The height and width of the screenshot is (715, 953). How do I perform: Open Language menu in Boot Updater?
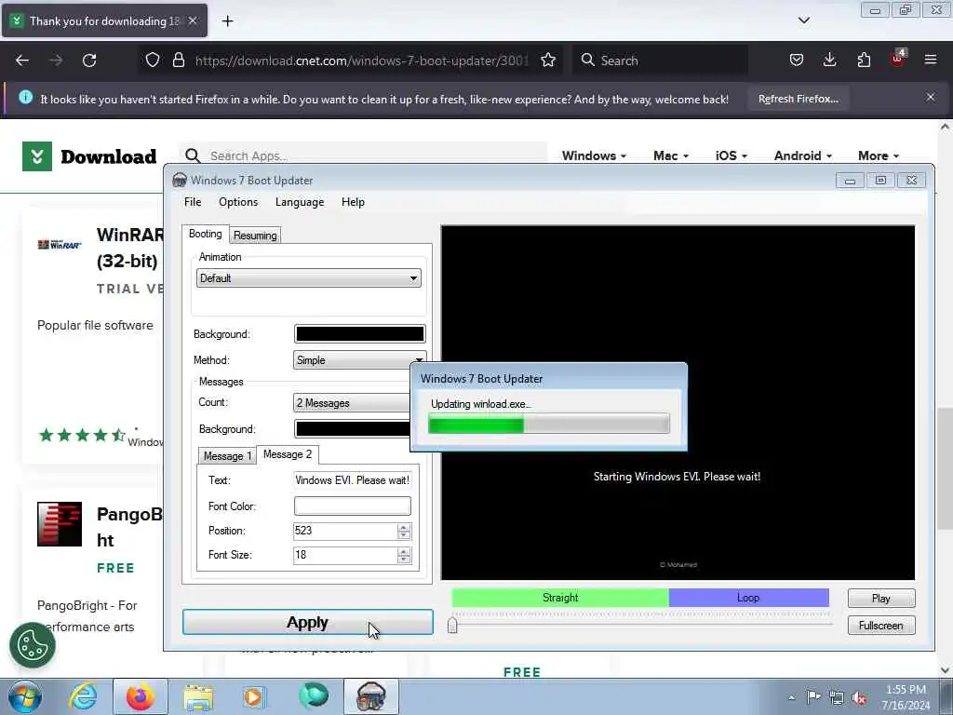pos(300,202)
